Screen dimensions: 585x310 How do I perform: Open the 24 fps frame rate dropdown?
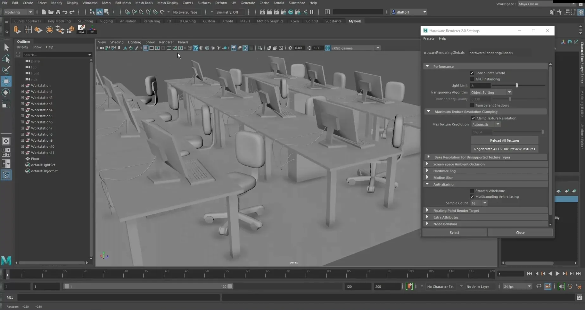[x=517, y=287]
